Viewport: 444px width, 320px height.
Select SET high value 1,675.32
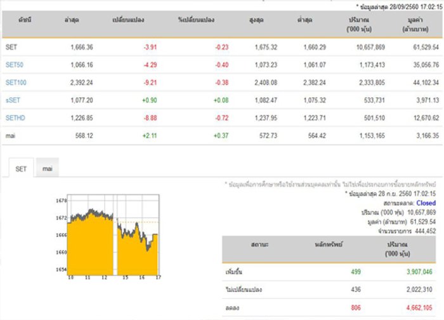(266, 47)
